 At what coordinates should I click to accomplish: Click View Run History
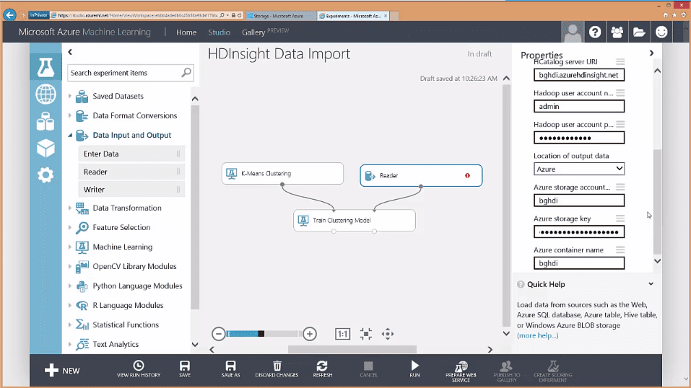click(x=139, y=369)
